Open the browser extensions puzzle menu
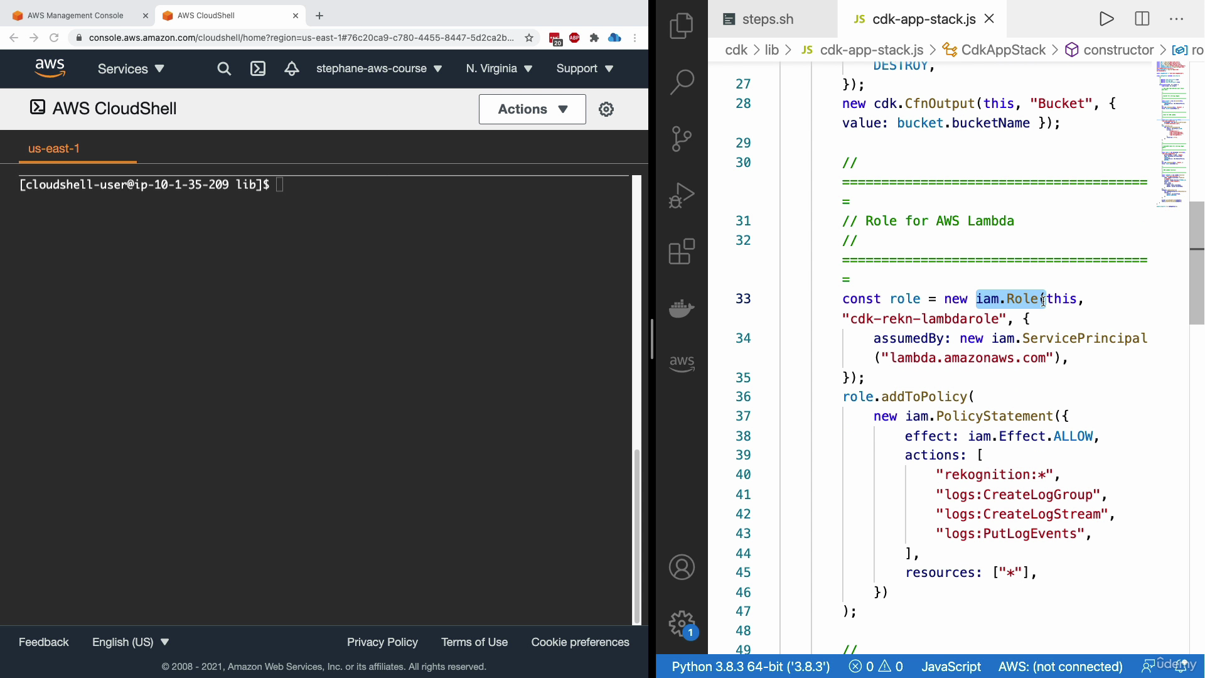Image resolution: width=1205 pixels, height=678 pixels. coord(594,38)
